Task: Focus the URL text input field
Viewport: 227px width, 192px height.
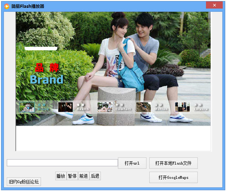Action: click(62, 163)
